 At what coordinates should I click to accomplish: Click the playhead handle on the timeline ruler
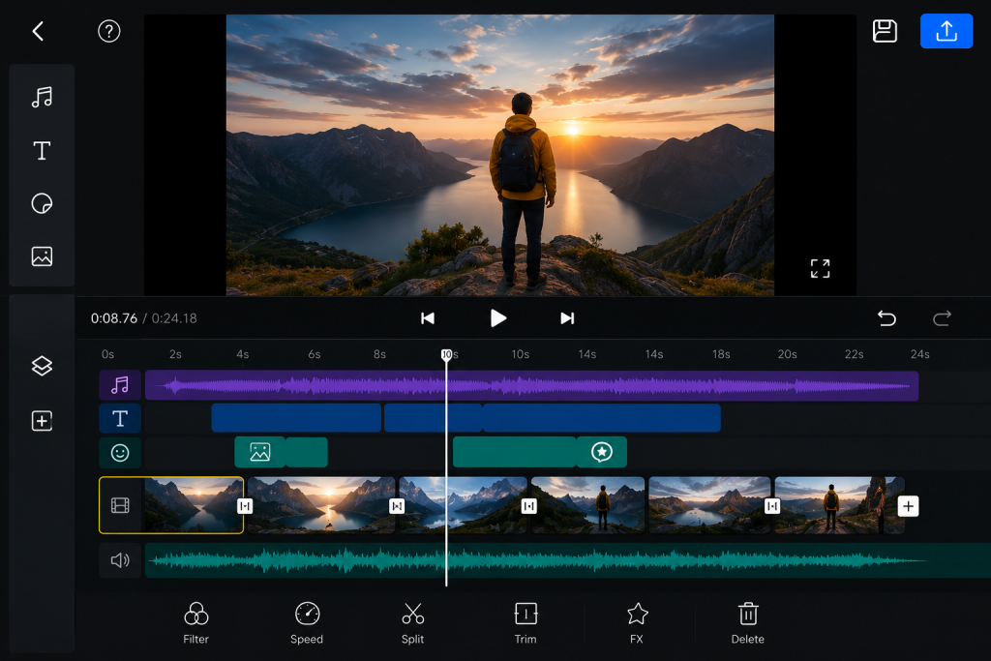click(446, 354)
